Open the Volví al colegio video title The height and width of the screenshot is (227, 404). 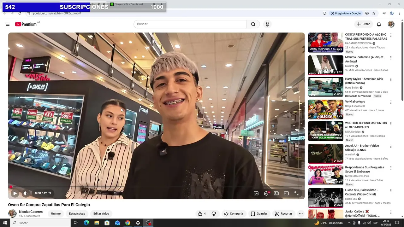point(355,102)
